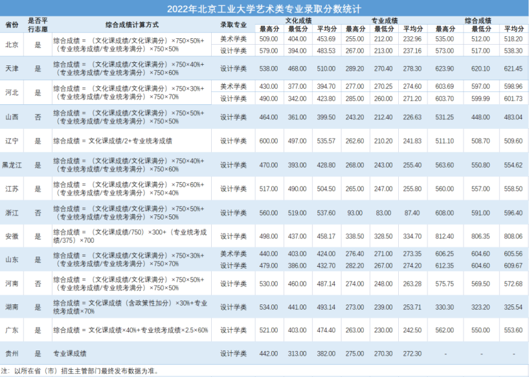Screen dimensions: 529x377
Task: Click the 安徽 formula with ×300 and ×700
Action: tap(130, 236)
